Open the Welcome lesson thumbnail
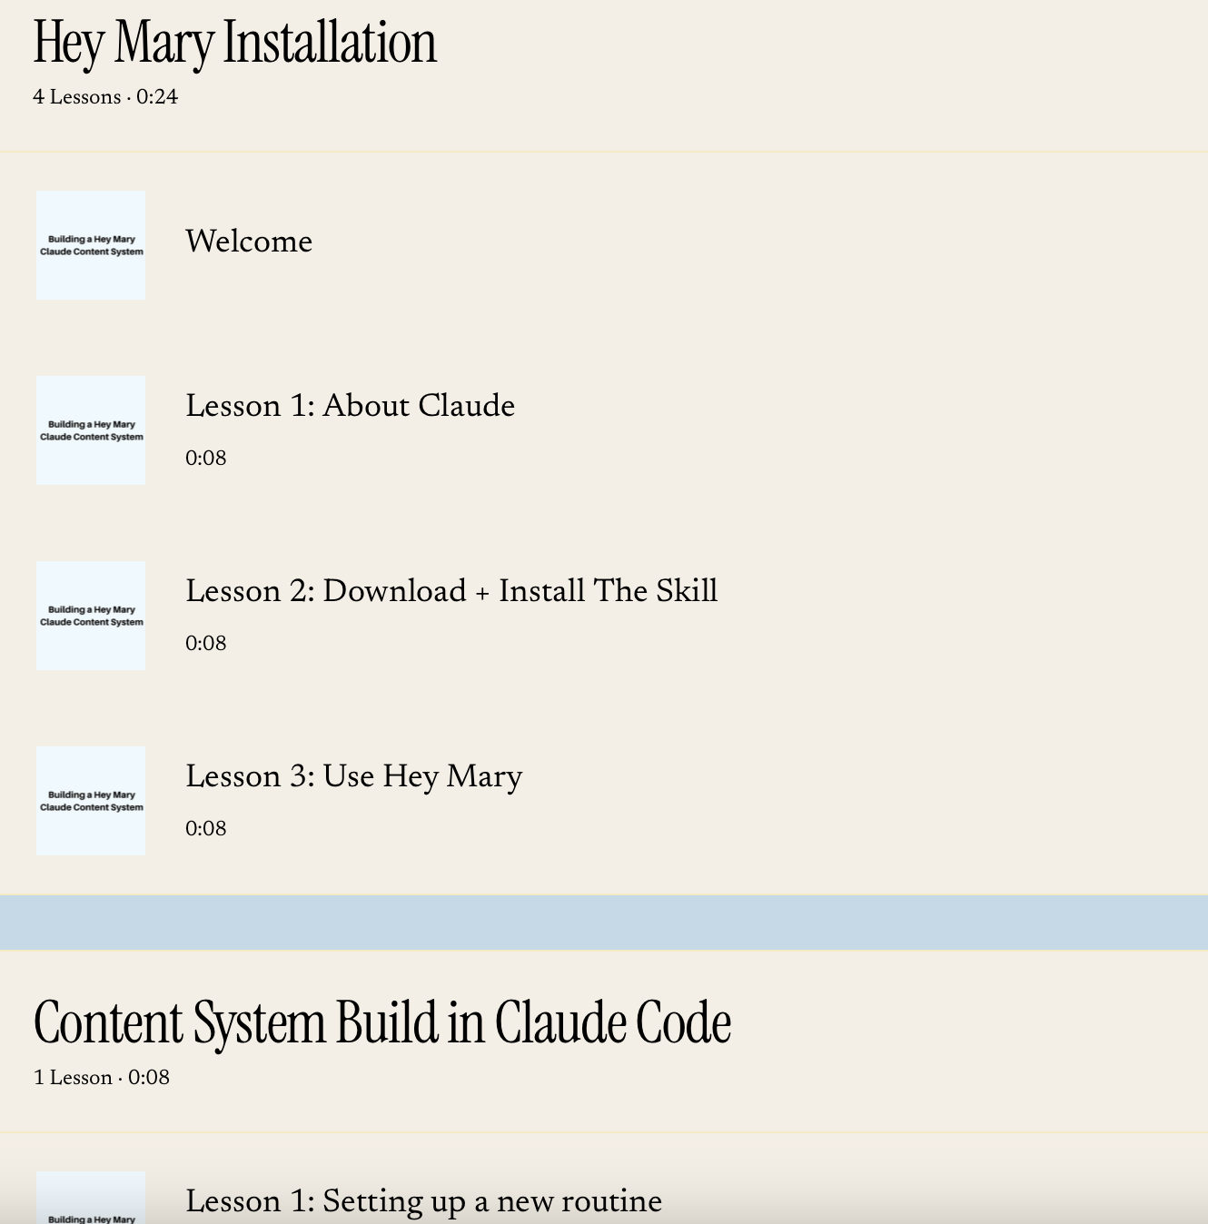 click(91, 245)
